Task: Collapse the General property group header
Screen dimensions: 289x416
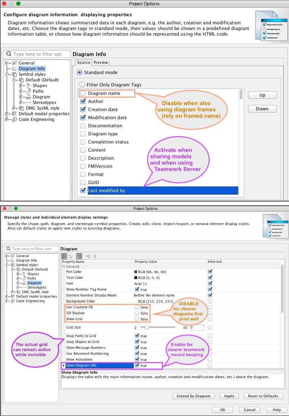Action: pos(63,267)
